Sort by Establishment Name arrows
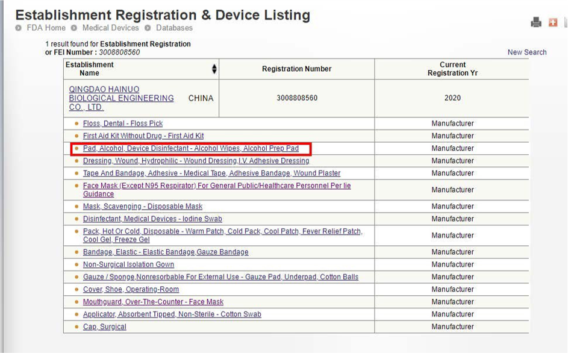This screenshot has height=353, width=568. (x=214, y=69)
